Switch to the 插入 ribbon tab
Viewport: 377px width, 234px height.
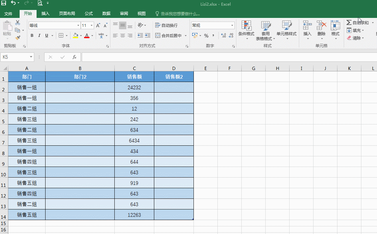pos(46,13)
